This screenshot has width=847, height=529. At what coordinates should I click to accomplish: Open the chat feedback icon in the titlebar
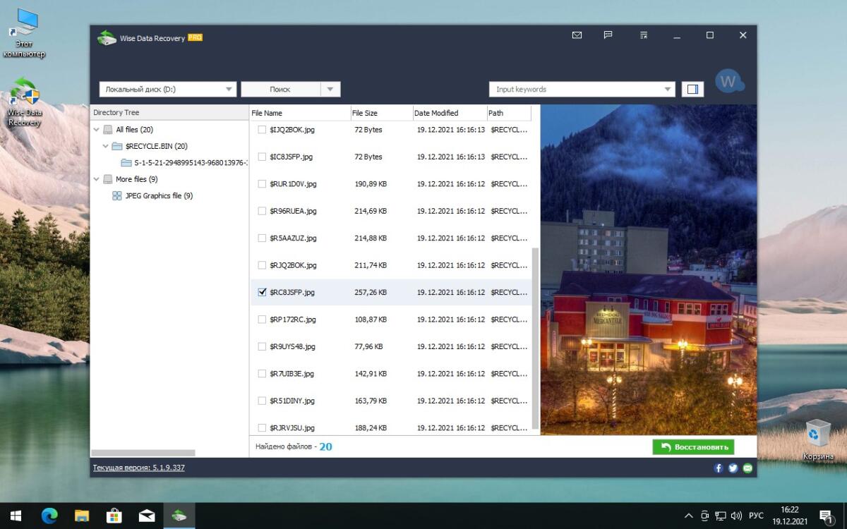[x=608, y=35]
